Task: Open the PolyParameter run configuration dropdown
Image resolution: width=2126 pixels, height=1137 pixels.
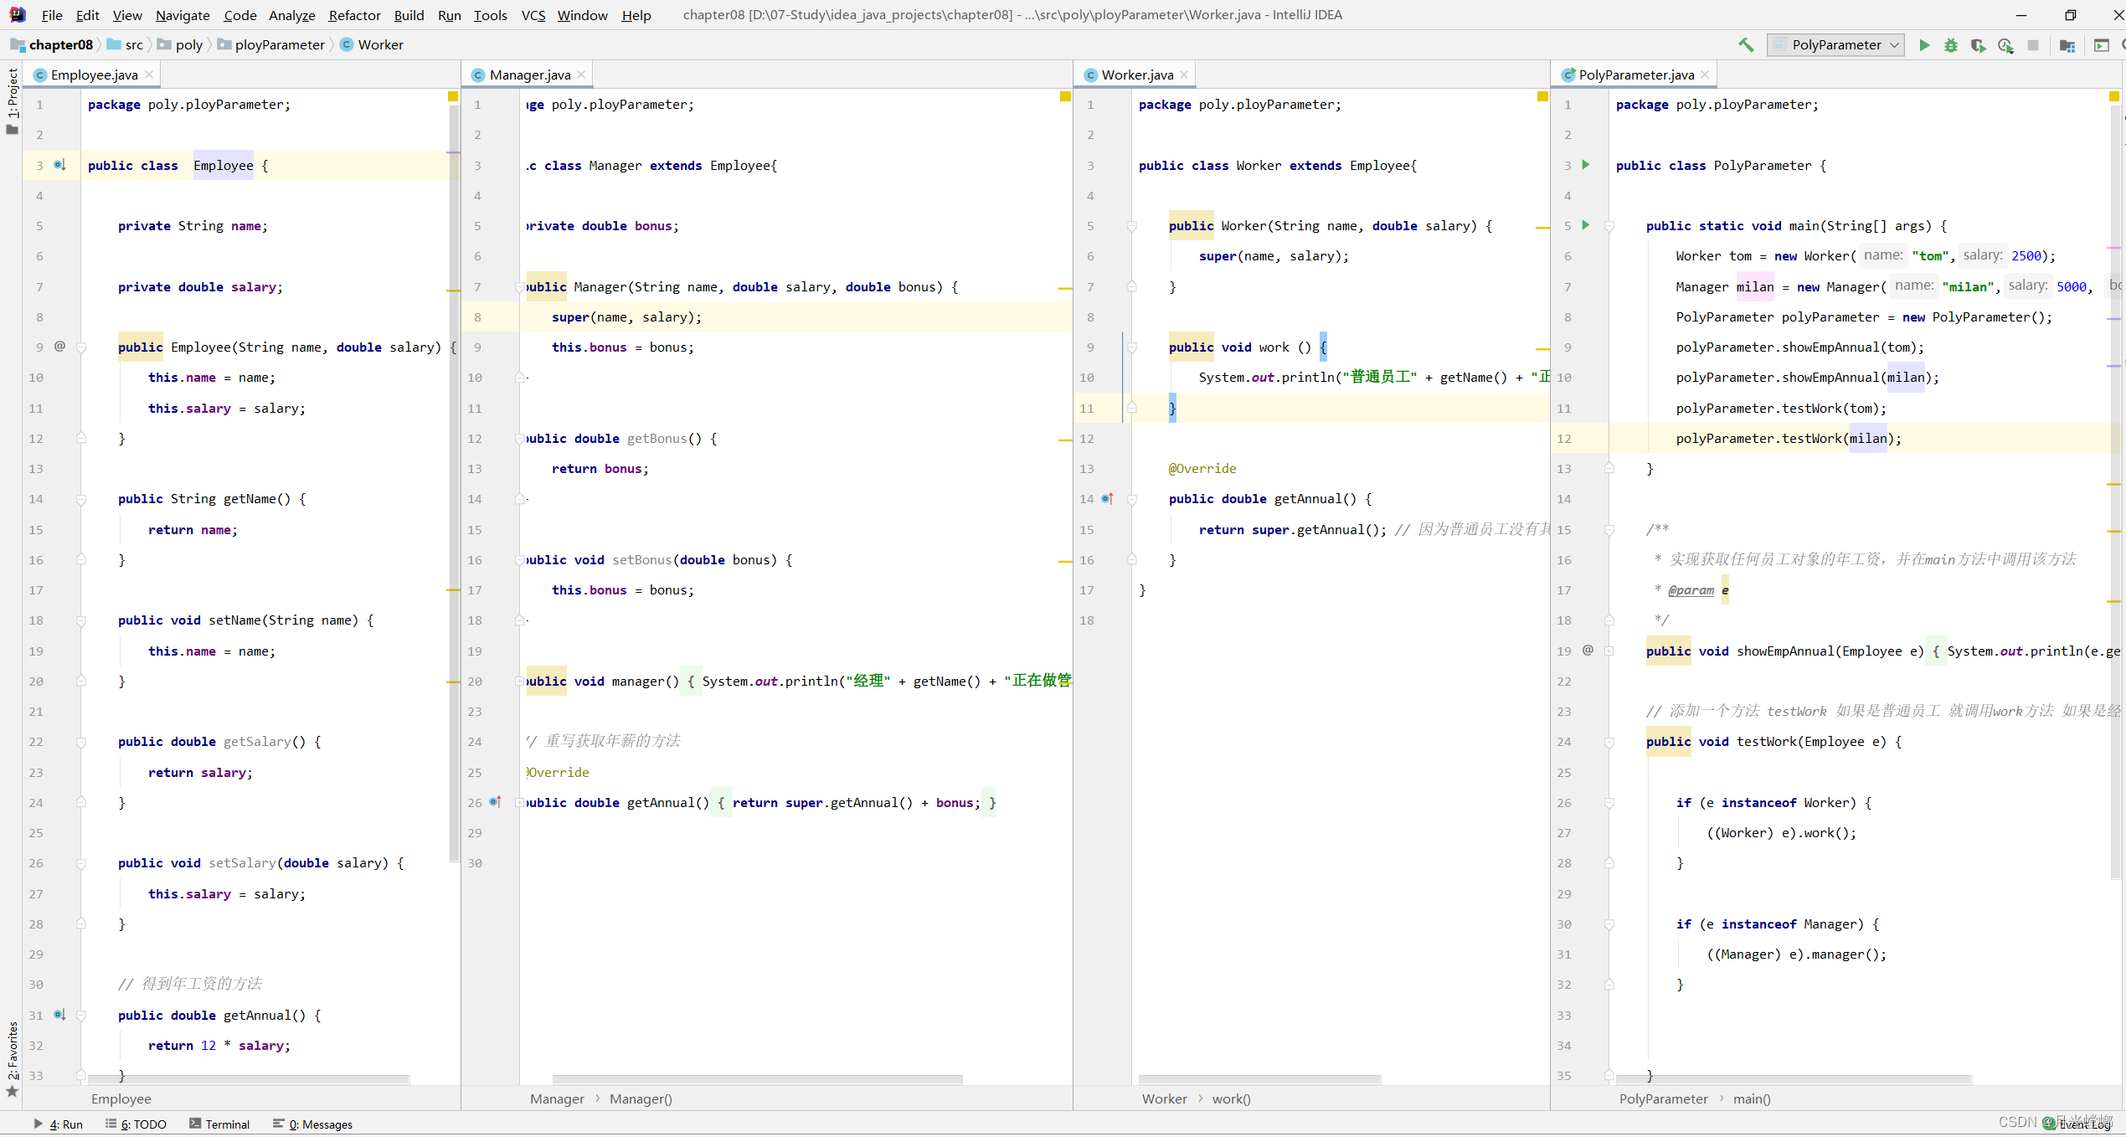Action: pos(1835,45)
